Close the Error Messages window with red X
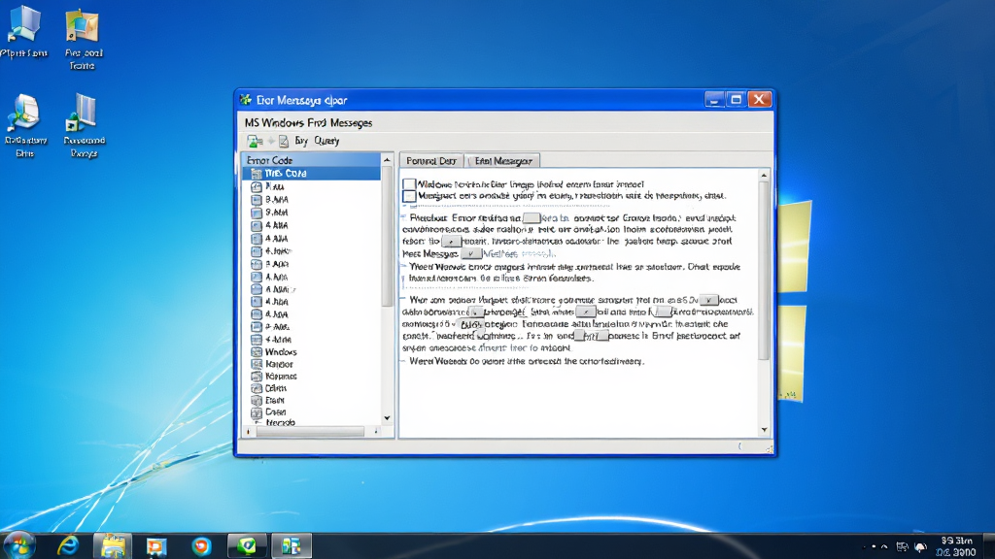Viewport: 995px width, 559px height. (x=760, y=100)
